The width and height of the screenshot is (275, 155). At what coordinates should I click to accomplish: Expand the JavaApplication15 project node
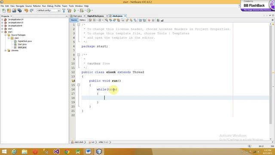click(2, 22)
